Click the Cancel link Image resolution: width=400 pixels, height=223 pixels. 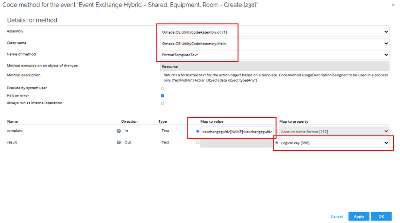coord(337,216)
